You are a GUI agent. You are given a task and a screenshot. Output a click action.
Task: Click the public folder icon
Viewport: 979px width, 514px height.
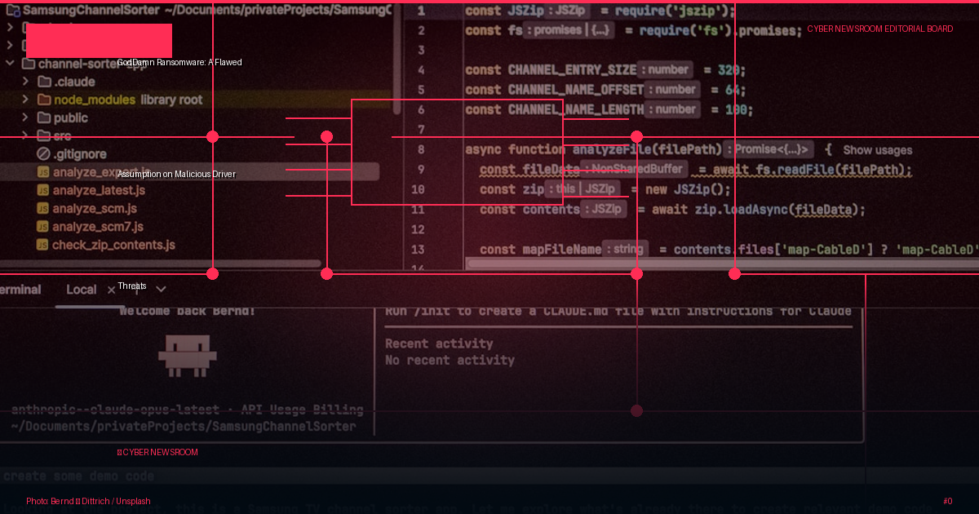pyautogui.click(x=45, y=117)
